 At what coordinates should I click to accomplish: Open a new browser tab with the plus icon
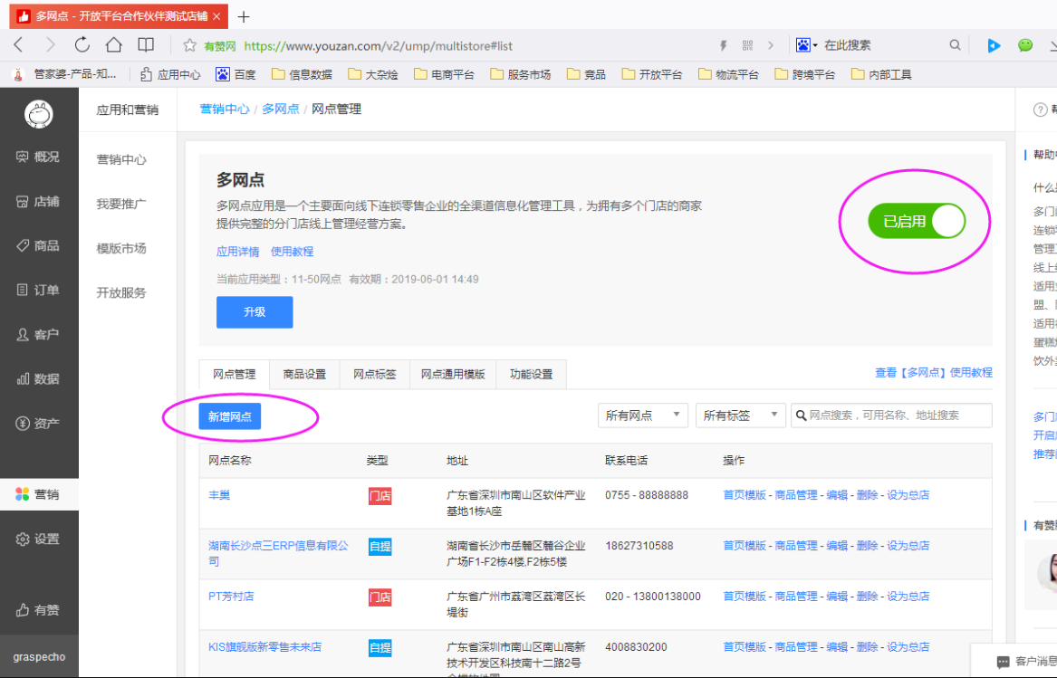[244, 16]
